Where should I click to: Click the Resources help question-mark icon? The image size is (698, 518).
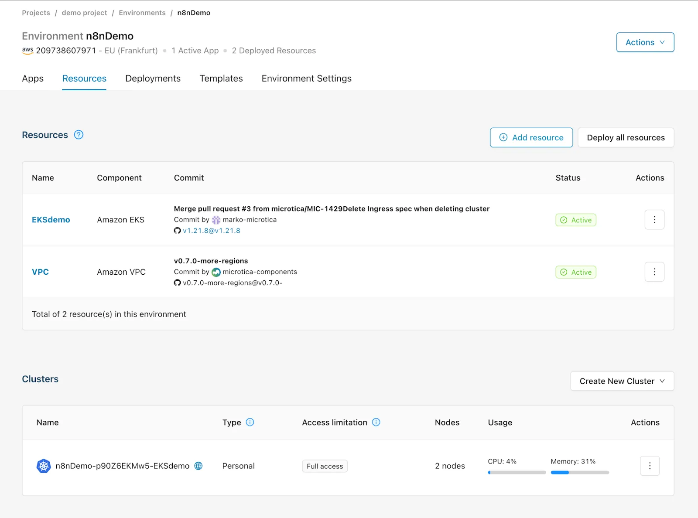point(79,135)
